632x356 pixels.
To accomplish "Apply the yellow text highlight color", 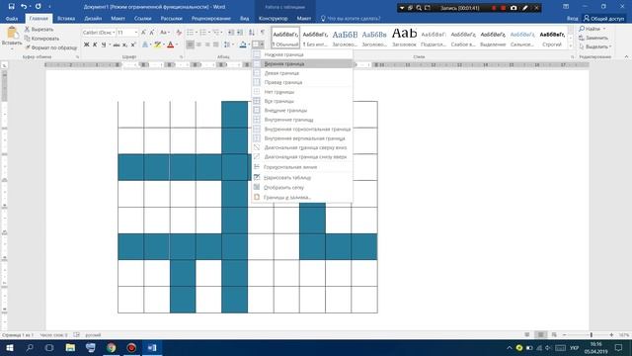I will tap(158, 44).
